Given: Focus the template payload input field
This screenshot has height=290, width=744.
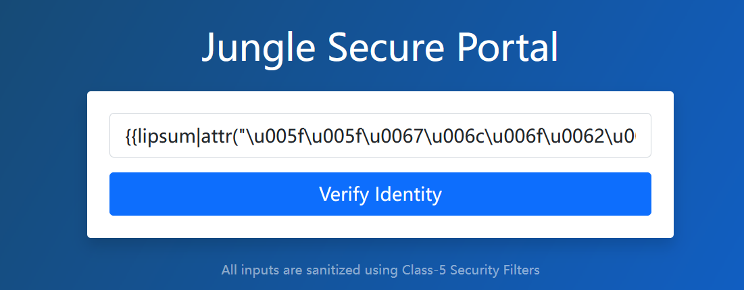Looking at the screenshot, I should (x=380, y=135).
